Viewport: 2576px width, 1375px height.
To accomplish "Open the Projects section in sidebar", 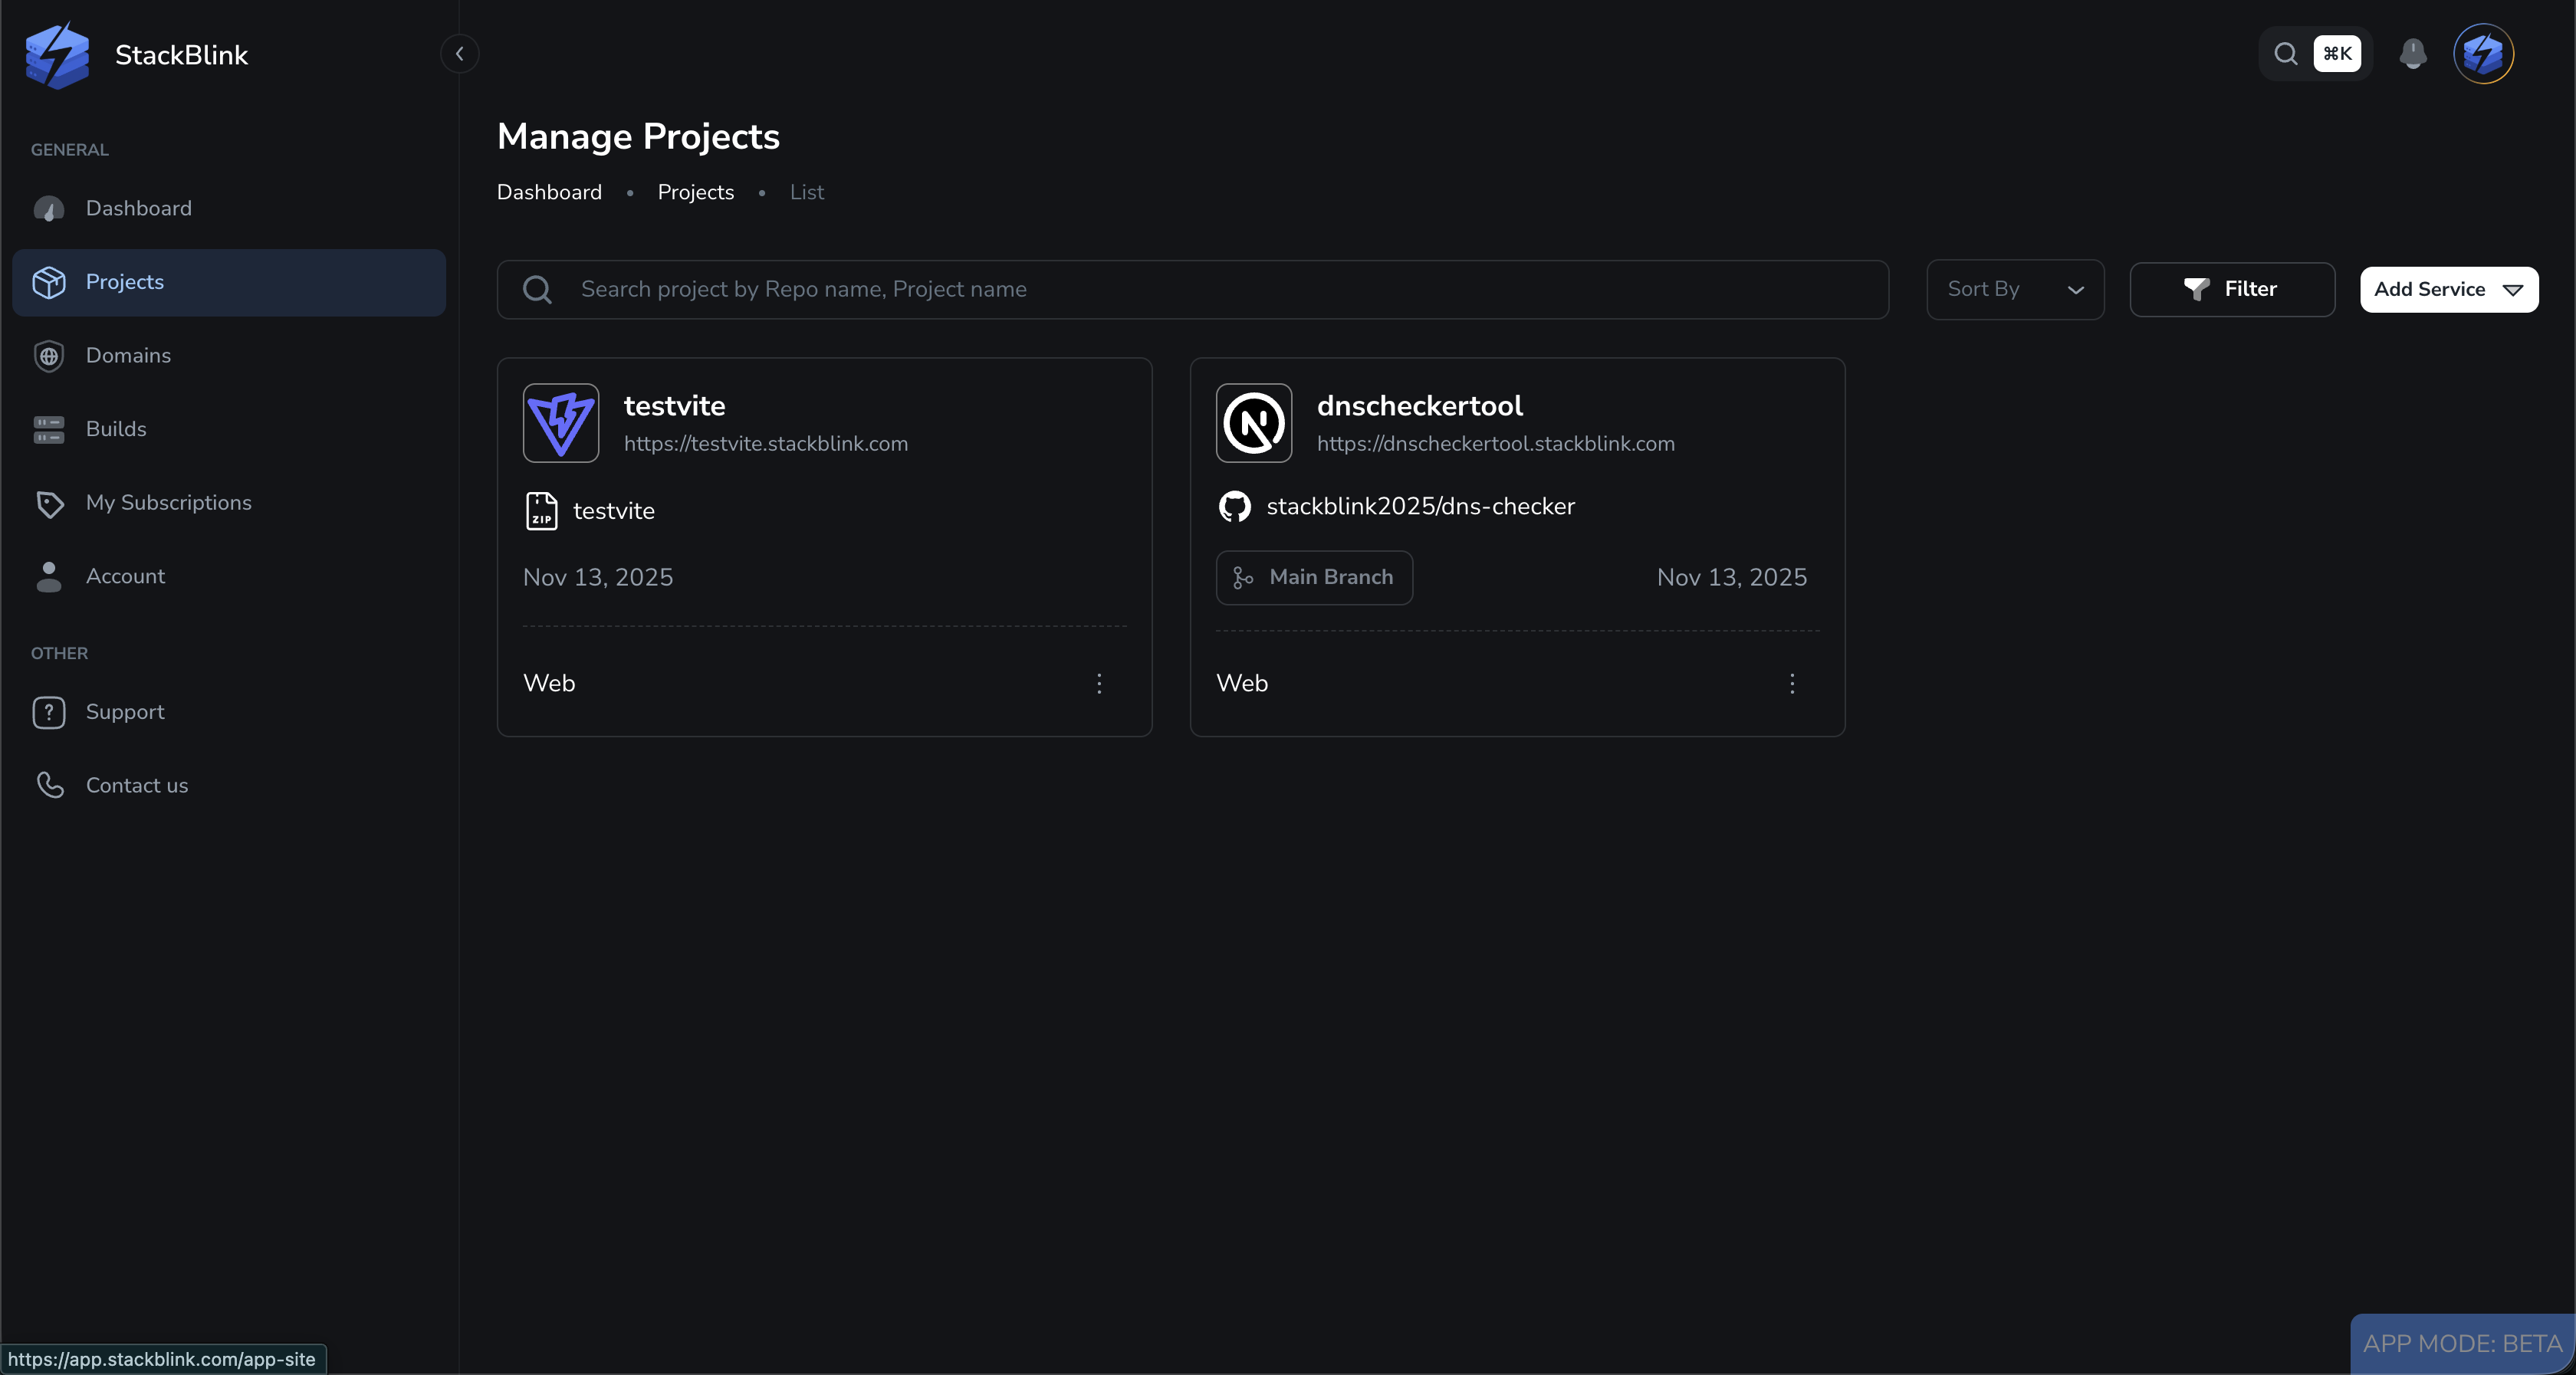I will pyautogui.click(x=125, y=282).
